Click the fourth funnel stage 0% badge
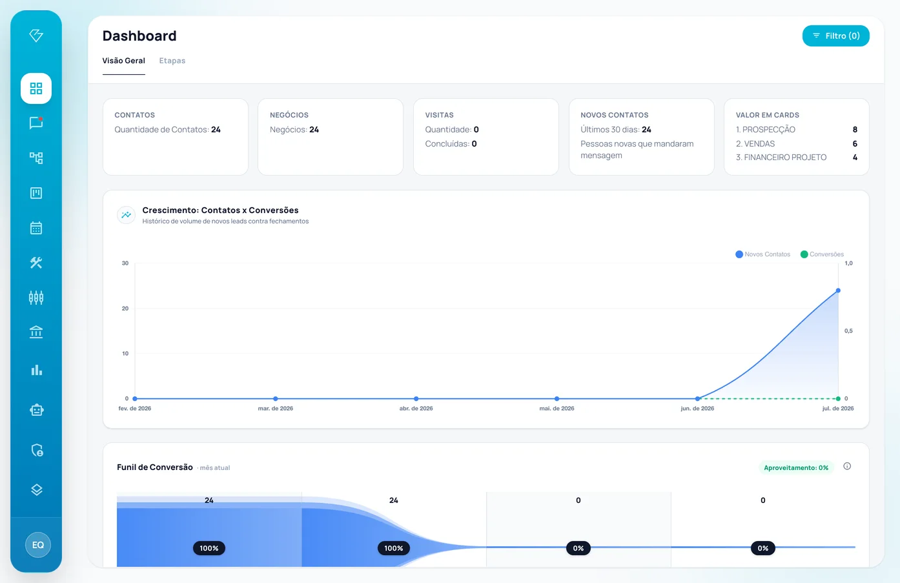This screenshot has height=583, width=900. point(763,548)
